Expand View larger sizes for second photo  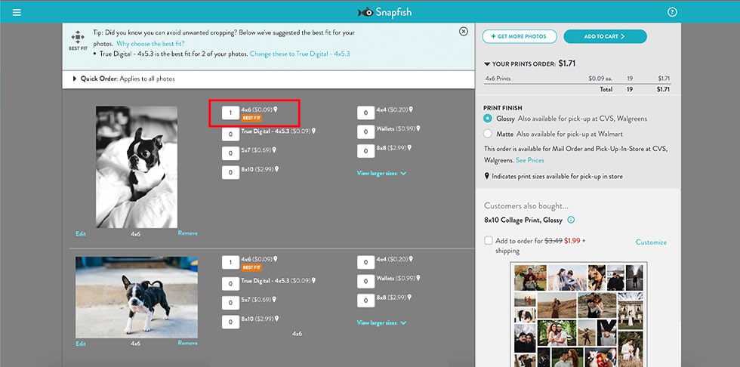click(381, 322)
